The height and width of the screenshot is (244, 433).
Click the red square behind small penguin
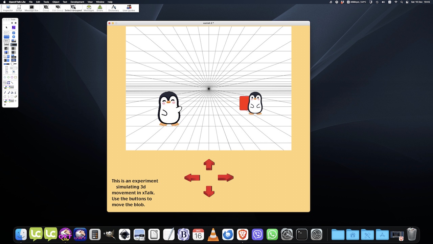point(243,103)
